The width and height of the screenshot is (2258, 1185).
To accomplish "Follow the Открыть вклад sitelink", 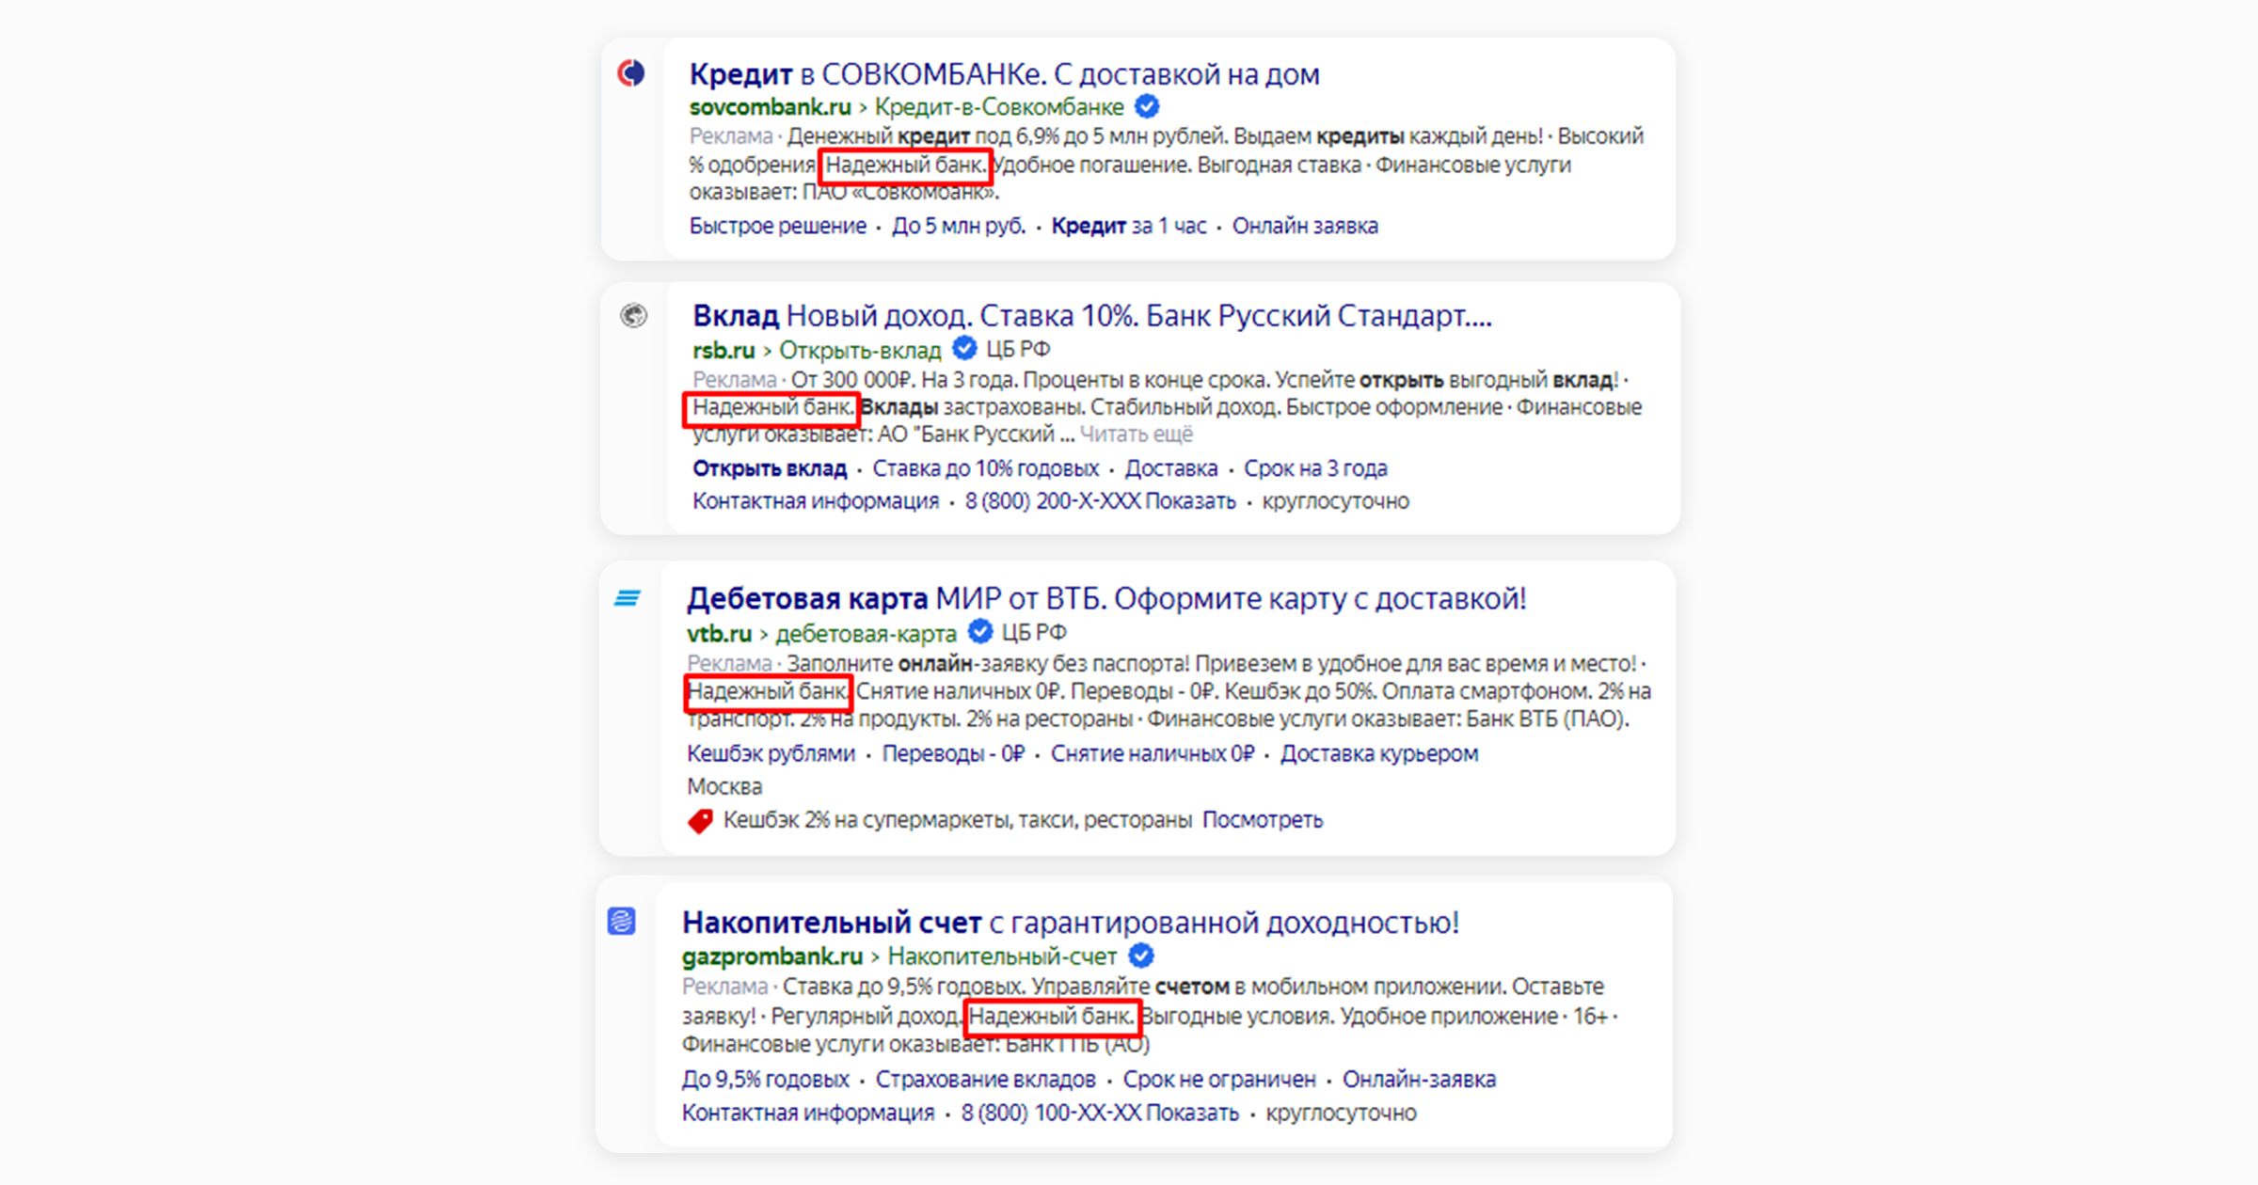I will (770, 468).
